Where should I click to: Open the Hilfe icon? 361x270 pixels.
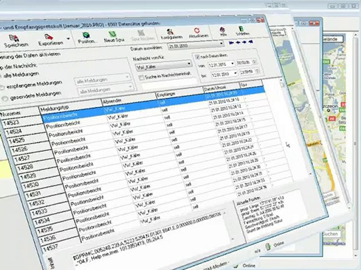(x=224, y=31)
